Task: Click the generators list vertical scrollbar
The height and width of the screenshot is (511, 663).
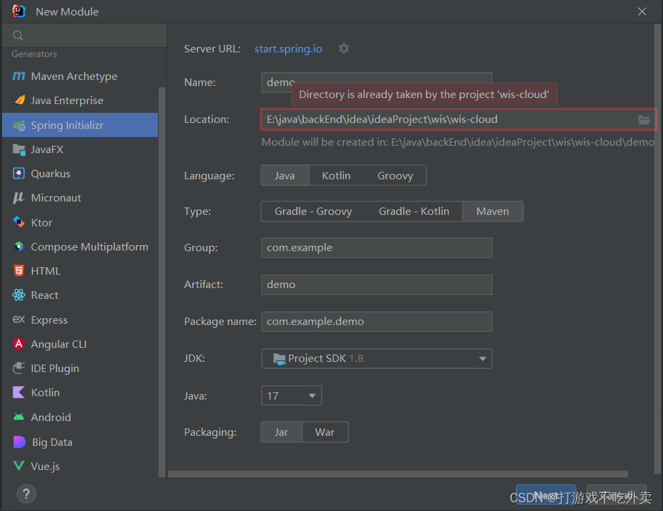Action: tap(161, 282)
